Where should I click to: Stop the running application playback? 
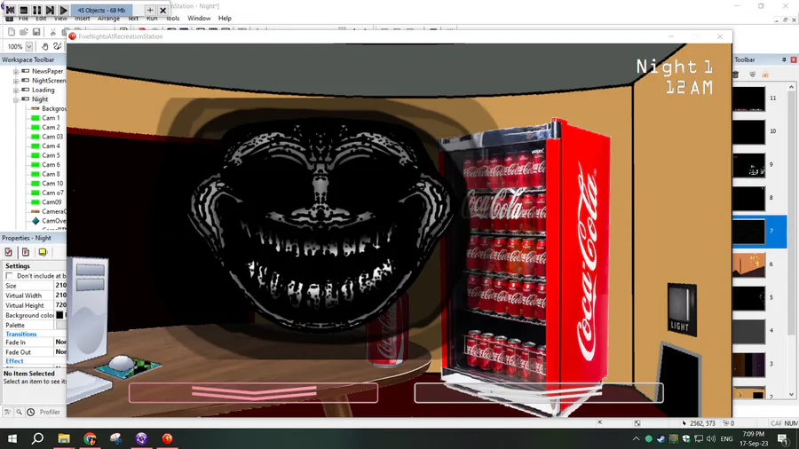point(23,10)
